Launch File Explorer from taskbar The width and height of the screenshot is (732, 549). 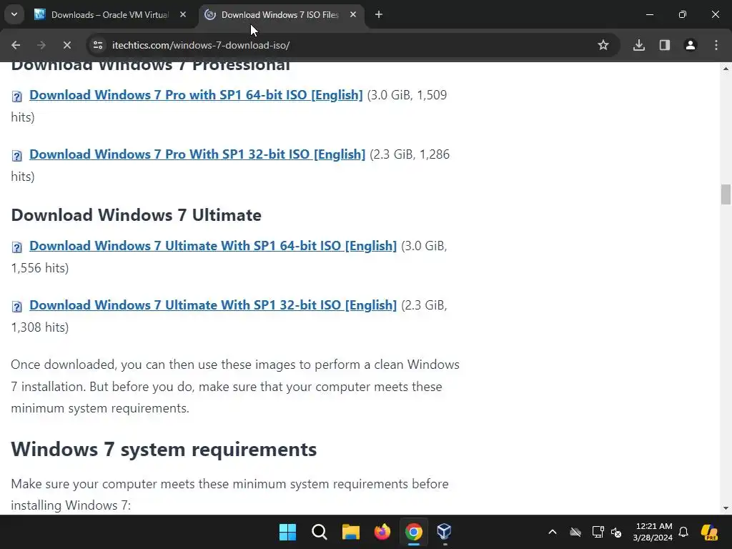(x=350, y=532)
